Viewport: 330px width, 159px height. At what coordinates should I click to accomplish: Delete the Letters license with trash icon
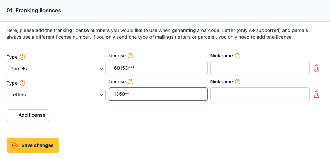click(x=317, y=94)
